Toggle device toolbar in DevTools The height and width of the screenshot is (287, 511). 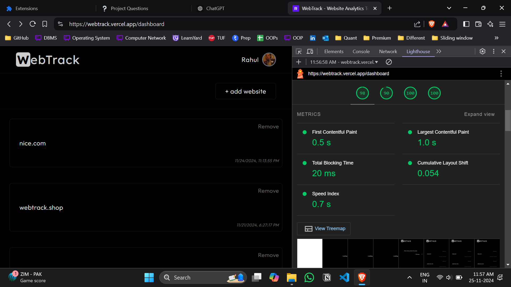tap(310, 51)
